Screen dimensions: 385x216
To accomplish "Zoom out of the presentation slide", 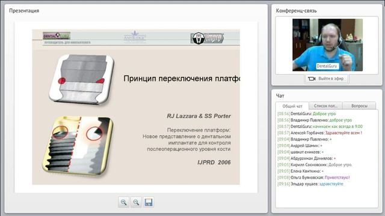I will tap(136, 202).
